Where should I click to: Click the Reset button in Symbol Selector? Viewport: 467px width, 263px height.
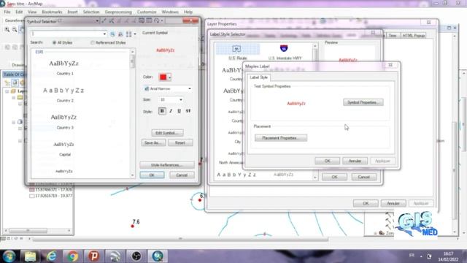tap(180, 143)
